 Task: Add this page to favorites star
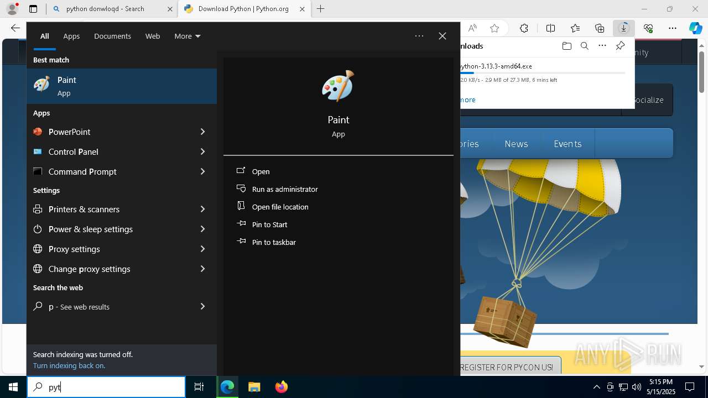pos(494,28)
